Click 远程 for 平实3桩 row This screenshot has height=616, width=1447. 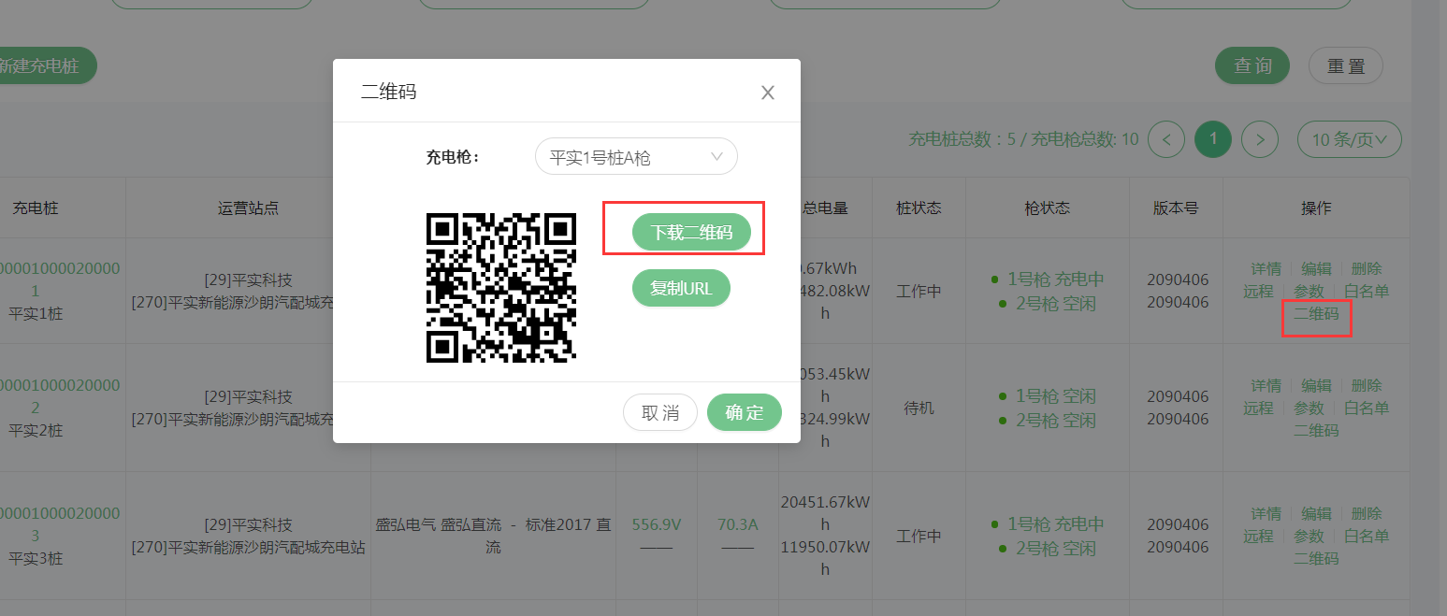1258,536
